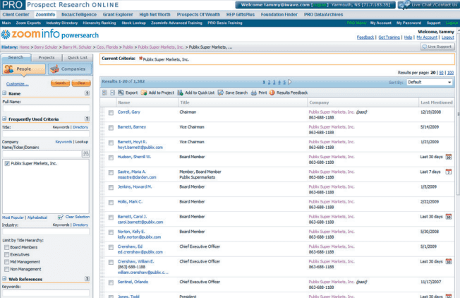The height and width of the screenshot is (298, 460).
Task: Click the Get Training link
Action: [x=389, y=37]
